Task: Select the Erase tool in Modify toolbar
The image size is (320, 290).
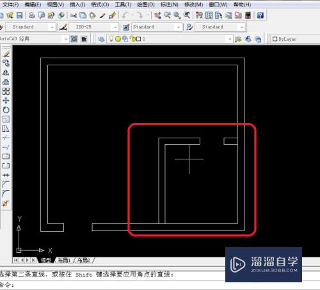Action: [6, 54]
